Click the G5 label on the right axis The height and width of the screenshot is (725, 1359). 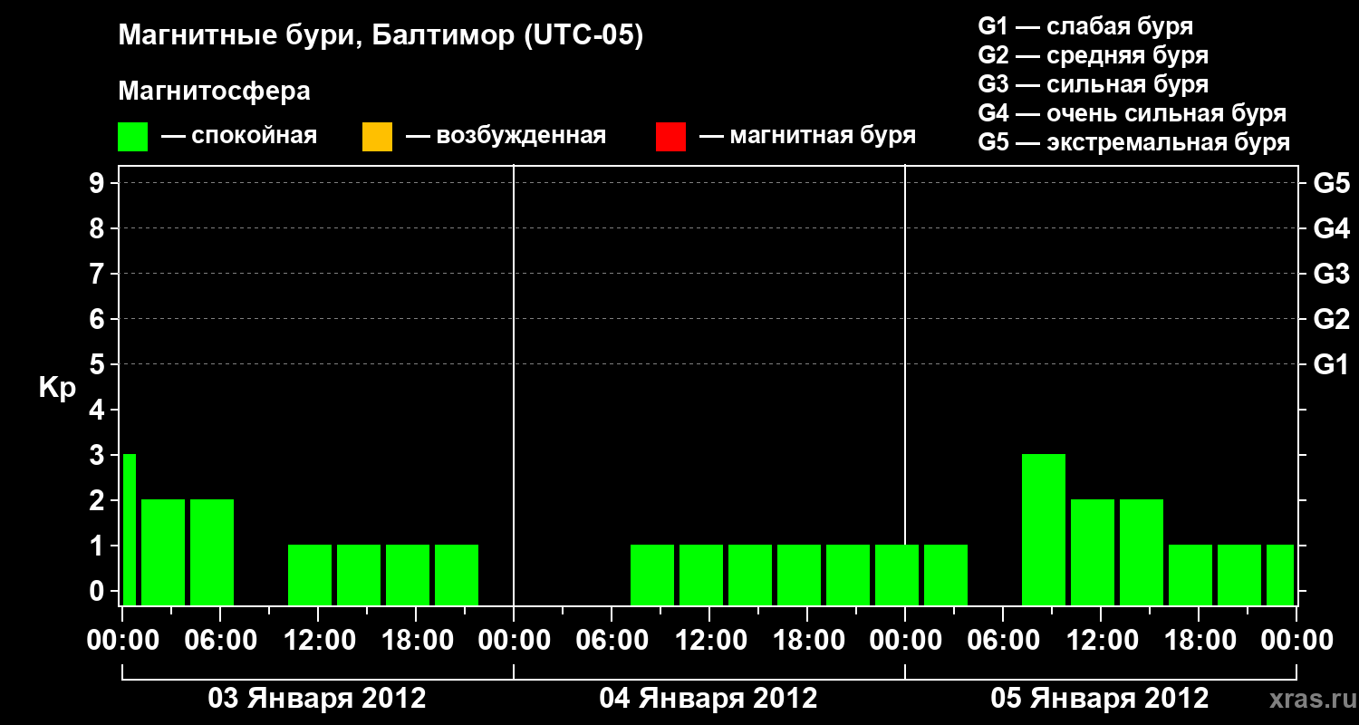coord(1332,183)
